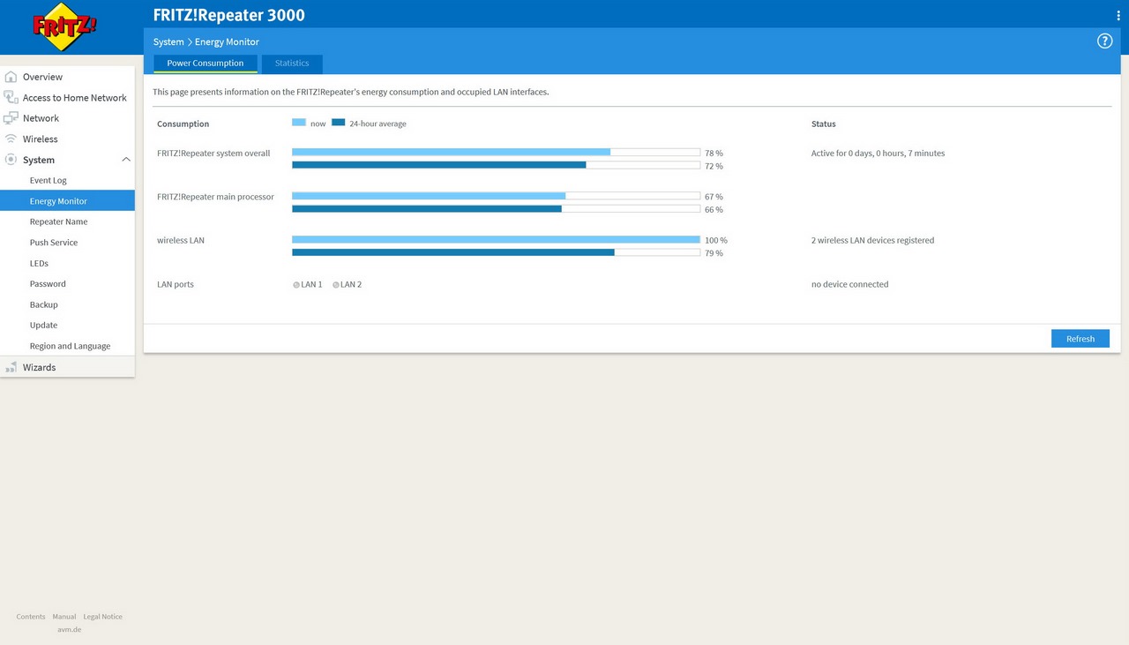1129x645 pixels.
Task: Click the Energy Monitor breadcrumb text
Action: [x=227, y=41]
